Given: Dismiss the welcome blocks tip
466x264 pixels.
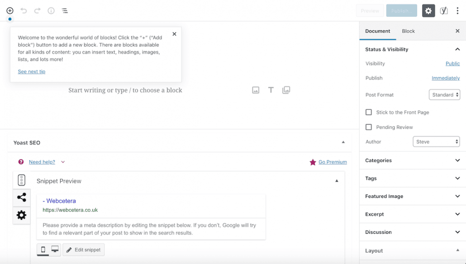Looking at the screenshot, I should tap(175, 34).
